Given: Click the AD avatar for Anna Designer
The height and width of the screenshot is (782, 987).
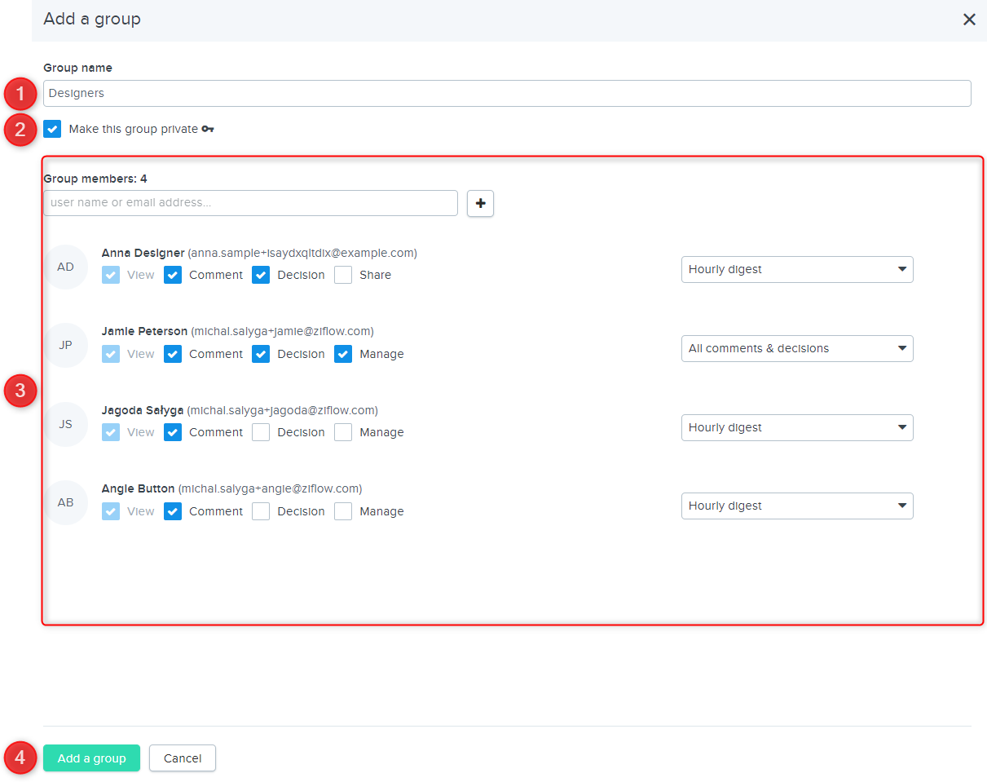Looking at the screenshot, I should pyautogui.click(x=65, y=267).
